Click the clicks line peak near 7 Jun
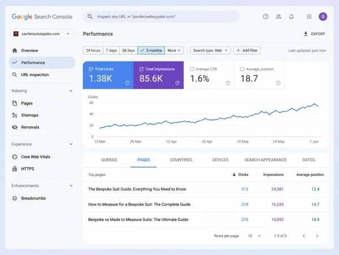Image resolution: width=339 pixels, height=255 pixels. (x=315, y=104)
